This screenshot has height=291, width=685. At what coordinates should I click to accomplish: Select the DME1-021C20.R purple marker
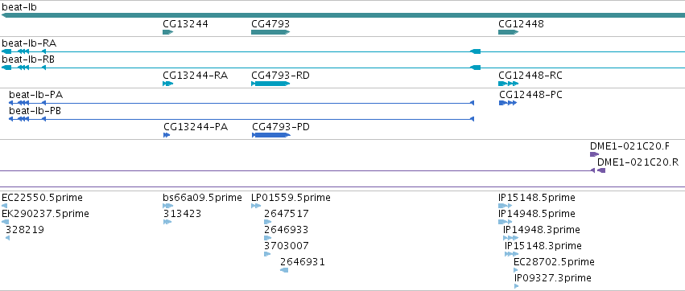click(x=601, y=170)
